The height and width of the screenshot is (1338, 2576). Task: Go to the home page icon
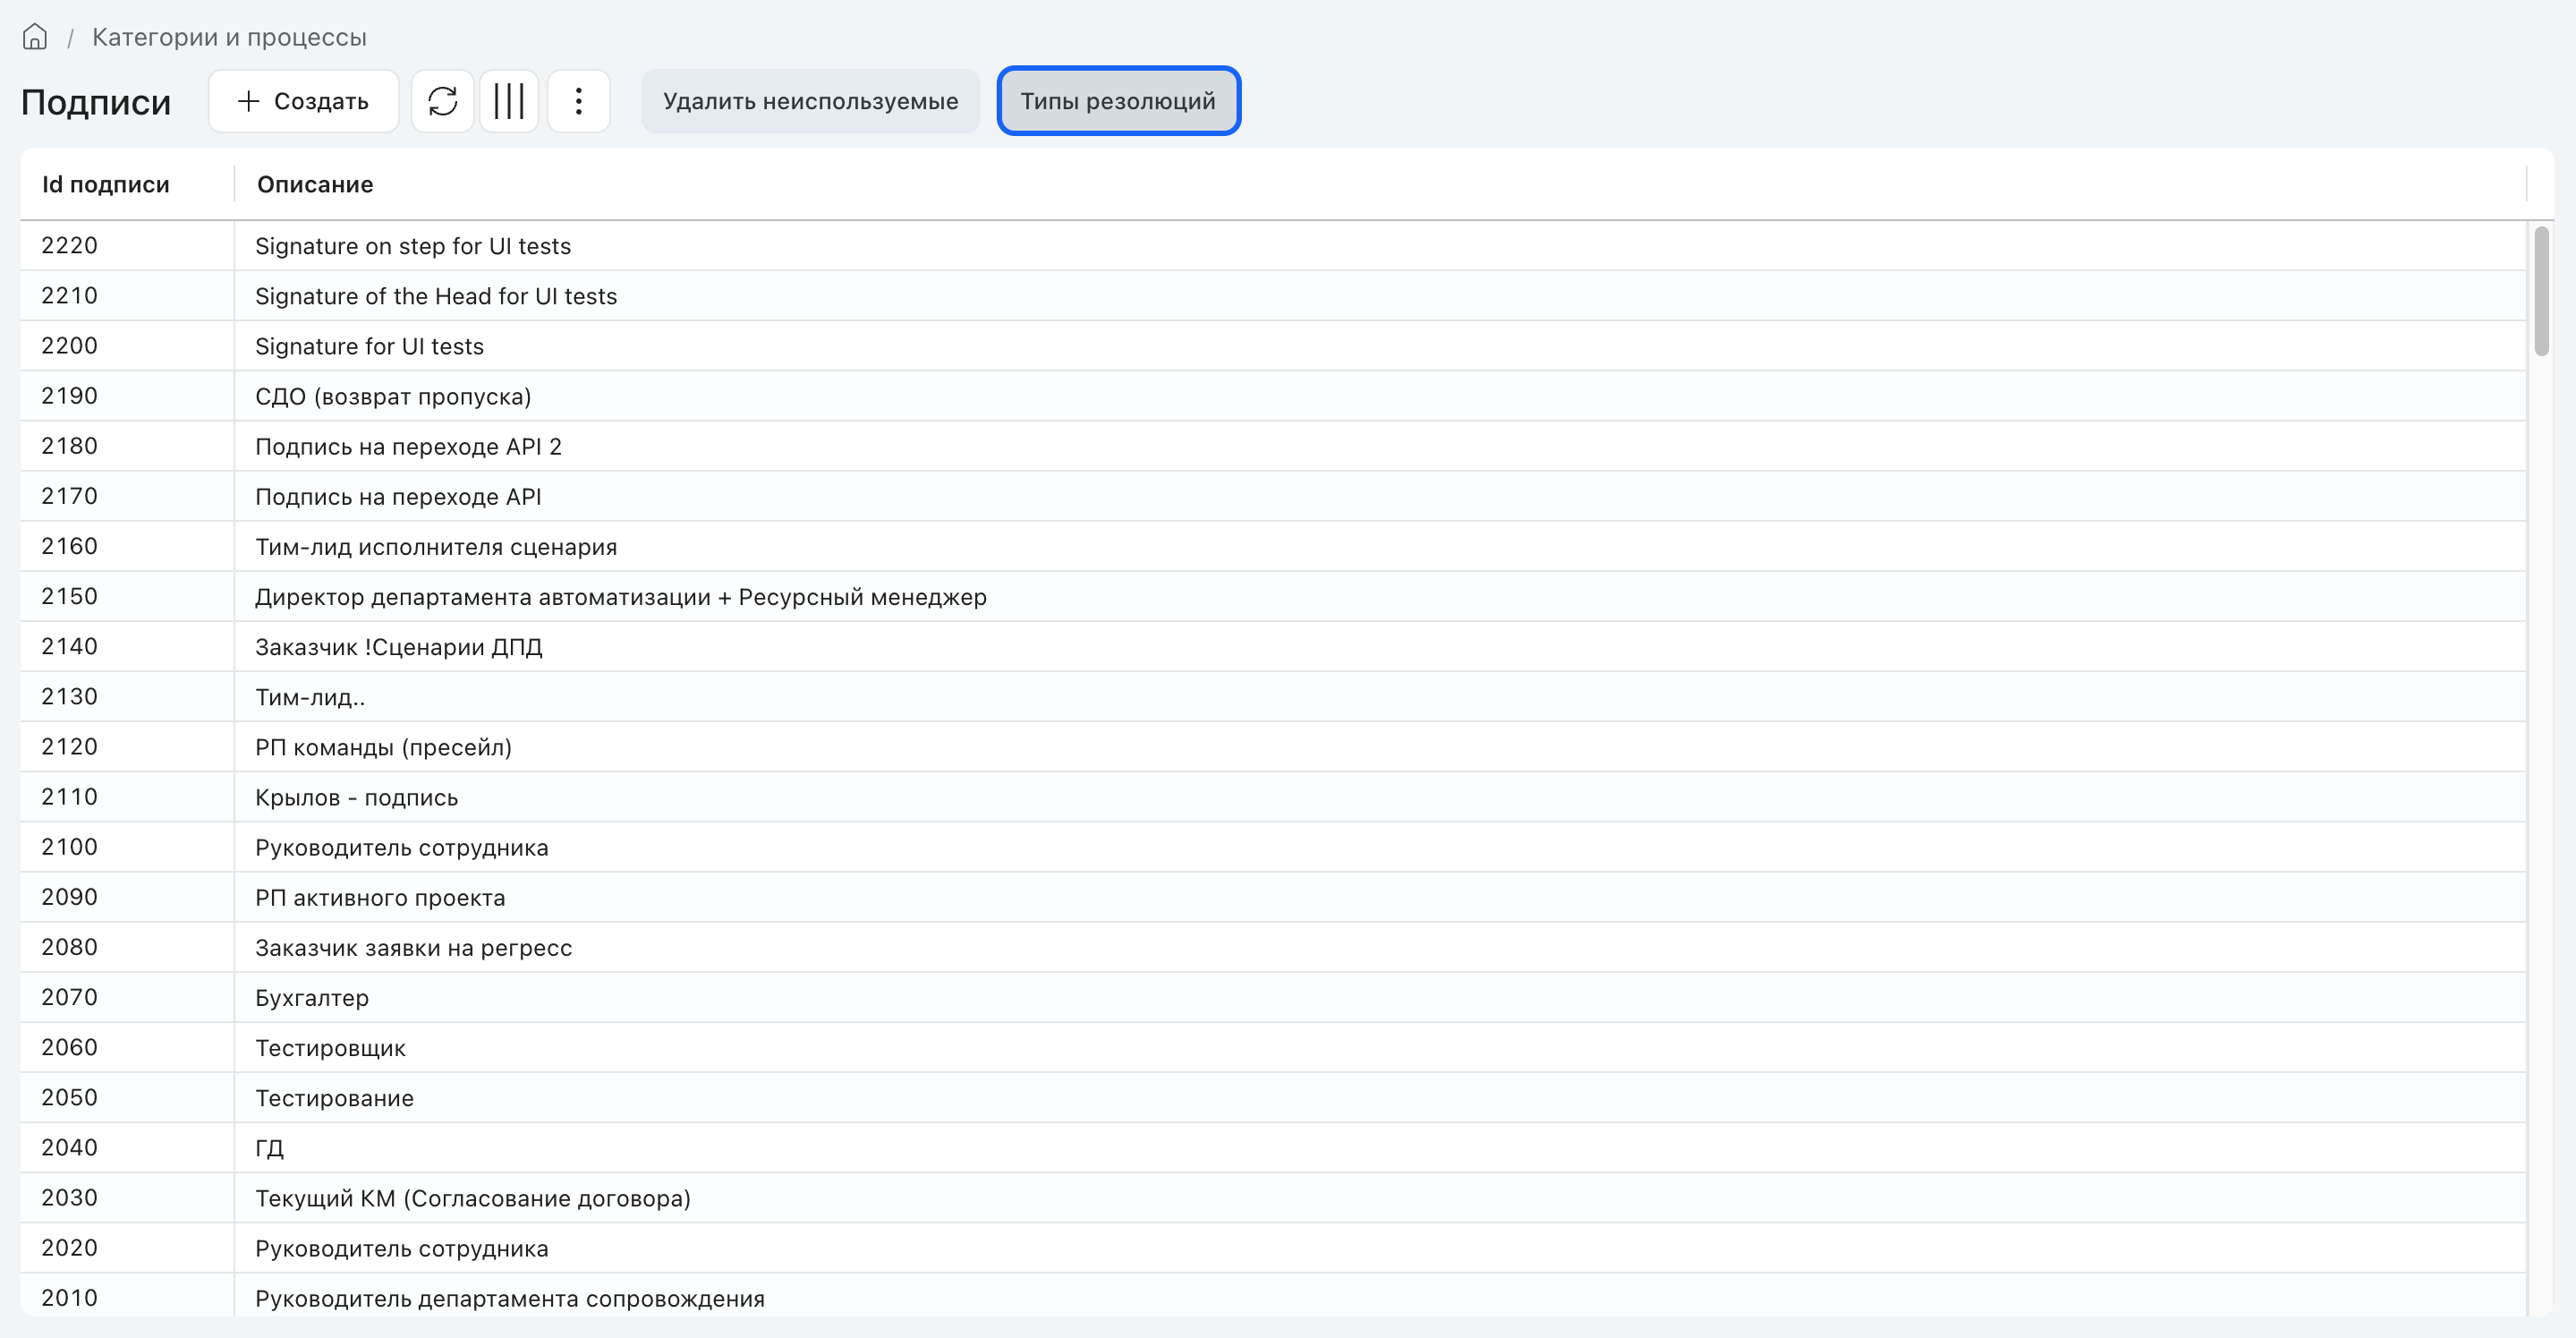pos(35,37)
